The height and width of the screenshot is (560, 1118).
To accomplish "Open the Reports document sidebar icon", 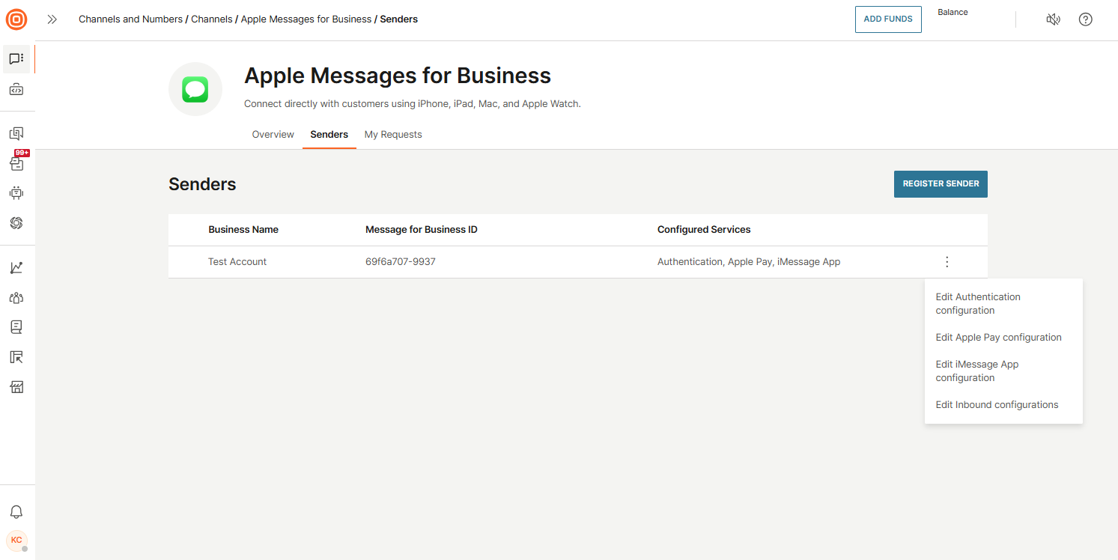I will tap(16, 327).
